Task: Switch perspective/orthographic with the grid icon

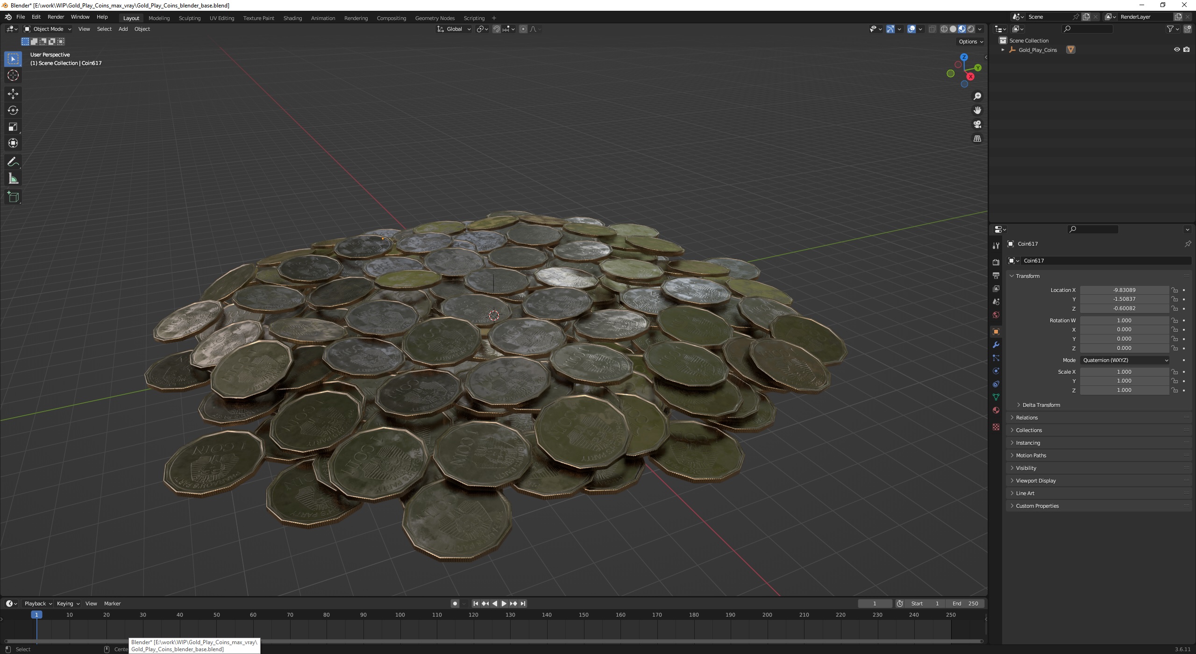Action: pos(977,139)
